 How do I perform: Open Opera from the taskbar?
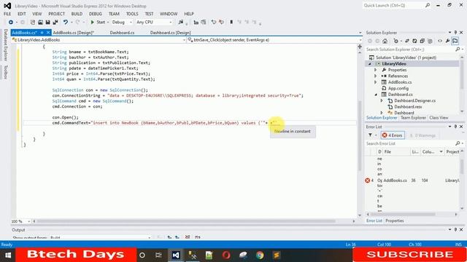(x=226, y=255)
